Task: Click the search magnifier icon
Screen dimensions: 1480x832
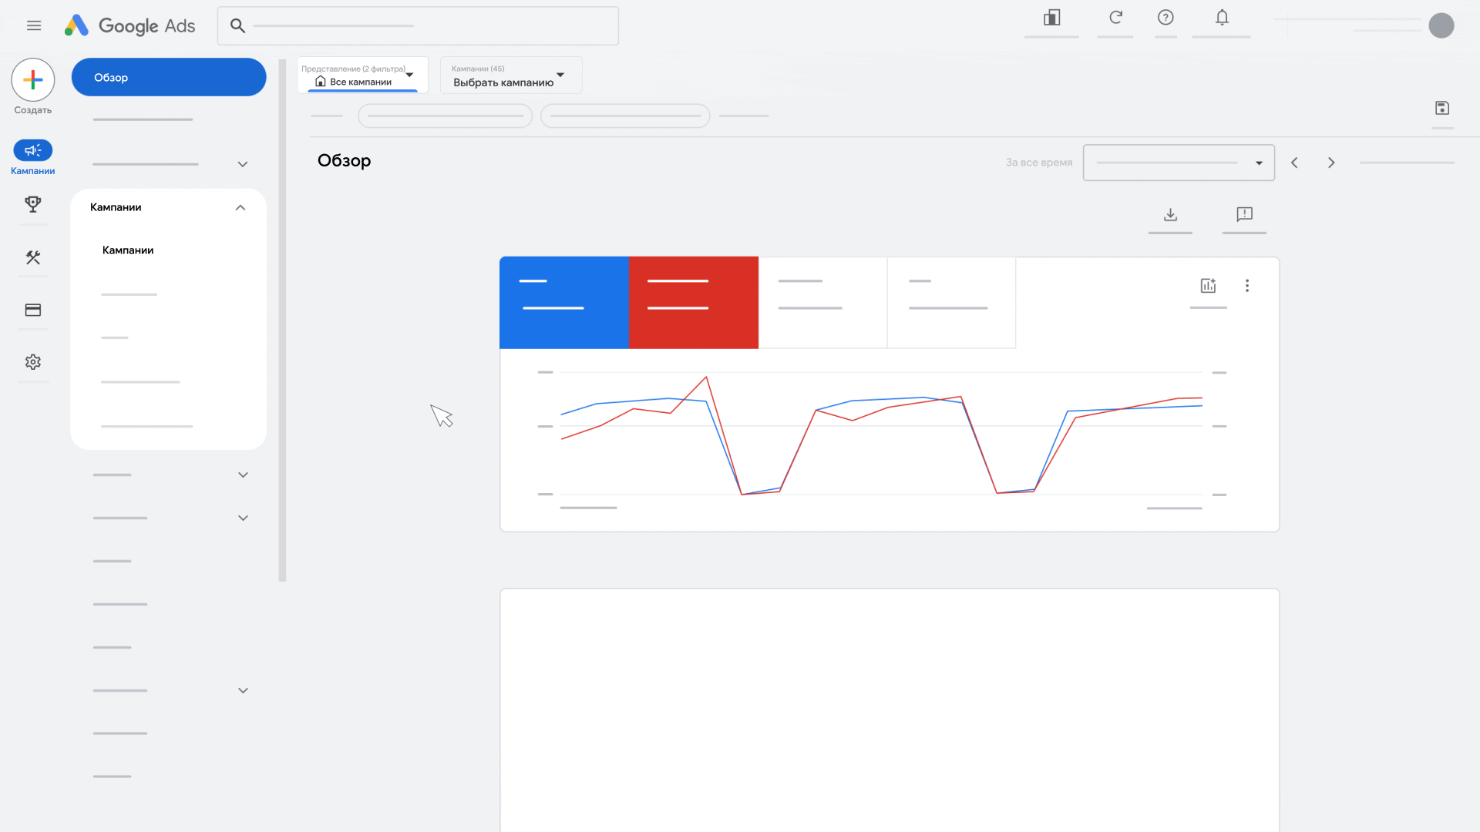Action: click(x=238, y=25)
